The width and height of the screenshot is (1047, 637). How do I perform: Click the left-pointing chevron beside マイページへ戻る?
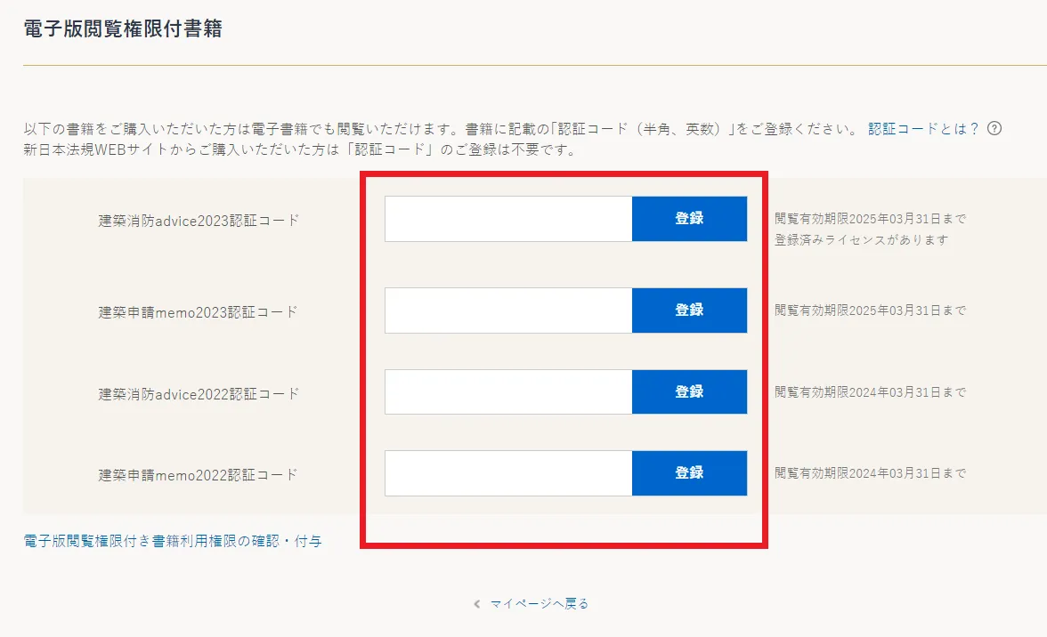[475, 602]
